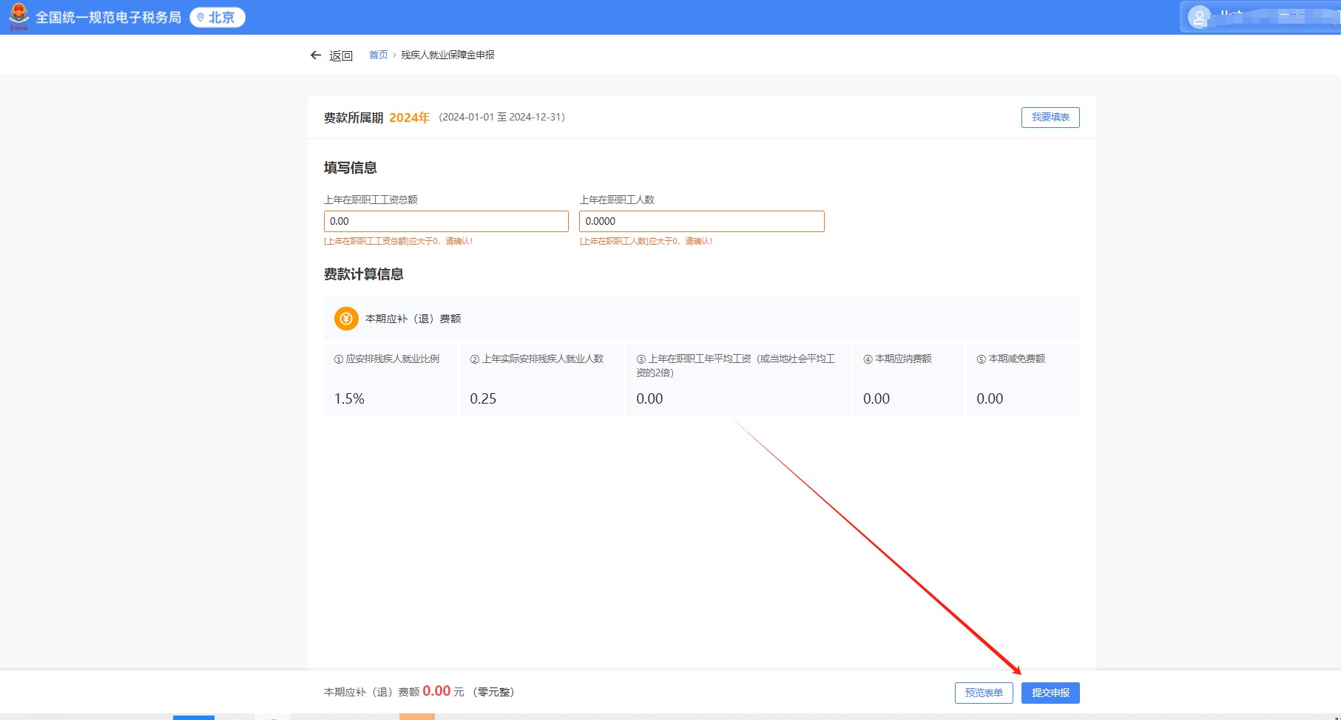Screen dimensions: 1341x720
Task: Click the 上年实际安排残疾人就业人数 0.25 card
Action: [541, 380]
